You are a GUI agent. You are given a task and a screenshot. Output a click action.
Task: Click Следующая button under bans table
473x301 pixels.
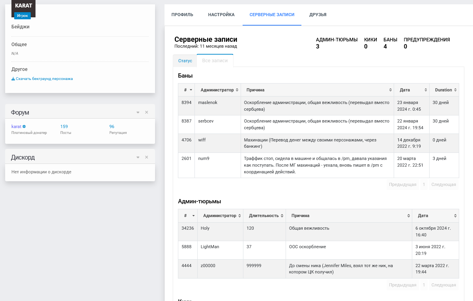(x=443, y=184)
